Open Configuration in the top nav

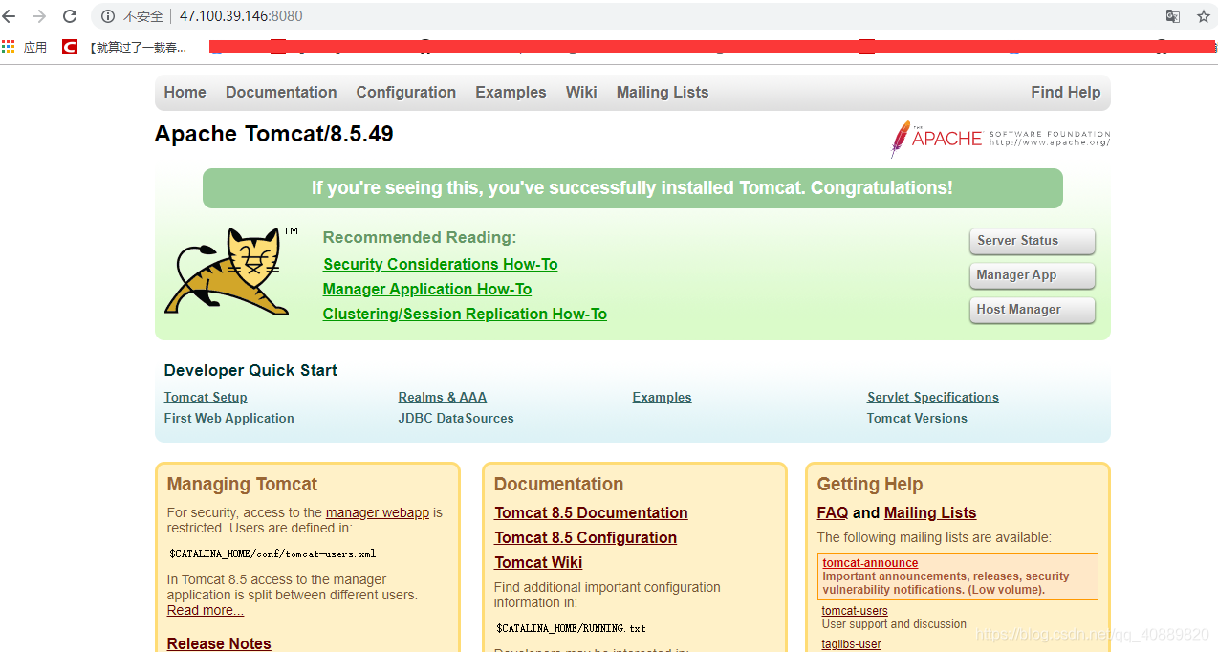click(405, 92)
